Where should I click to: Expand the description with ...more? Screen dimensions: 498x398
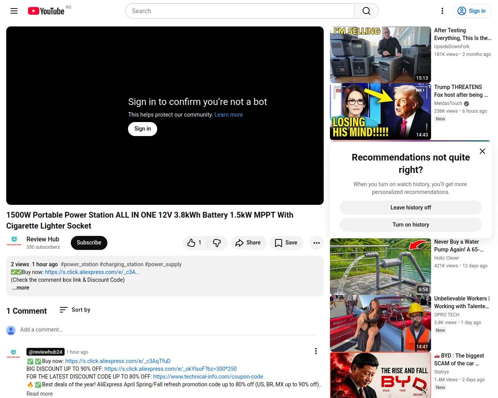pos(21,288)
